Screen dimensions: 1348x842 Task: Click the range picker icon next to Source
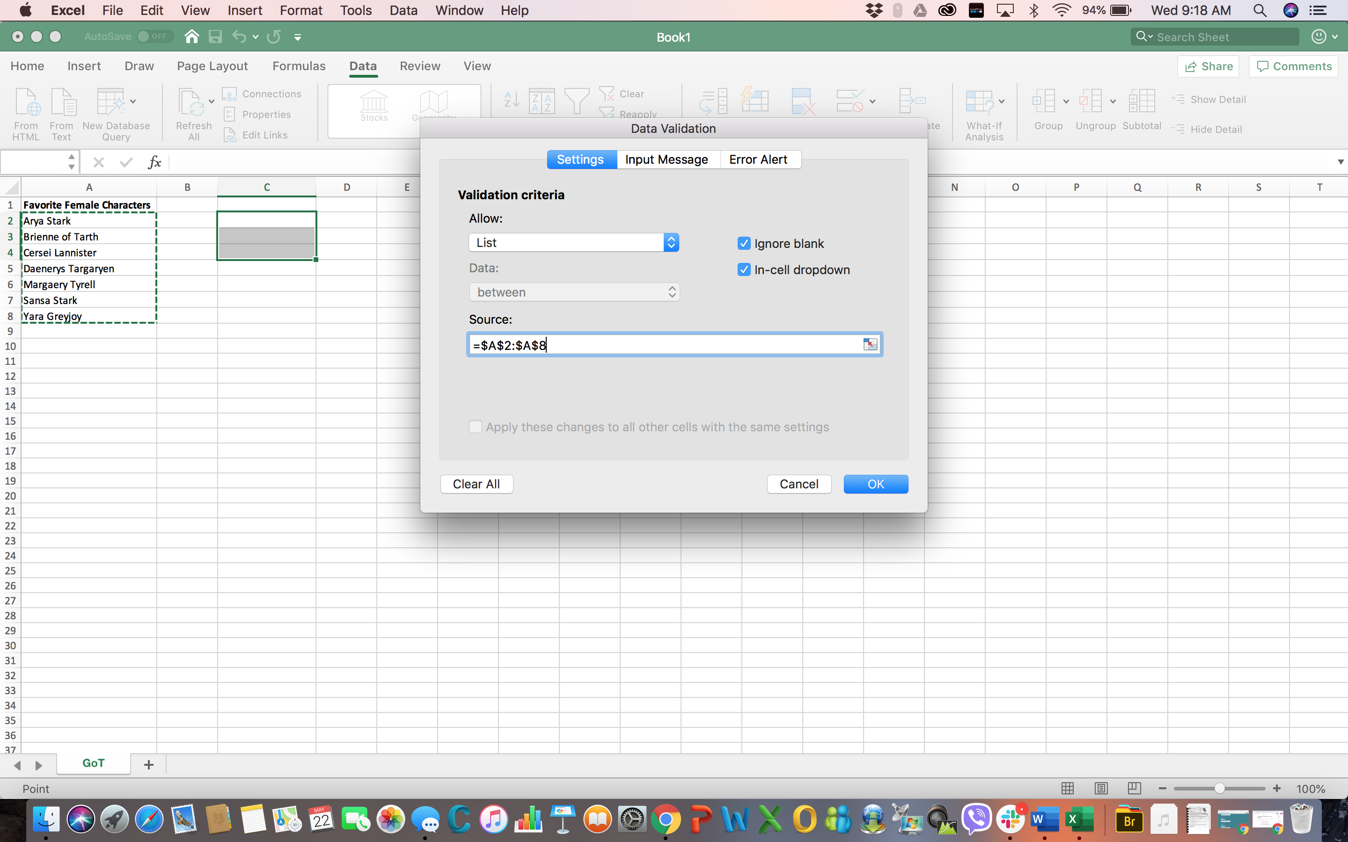871,344
